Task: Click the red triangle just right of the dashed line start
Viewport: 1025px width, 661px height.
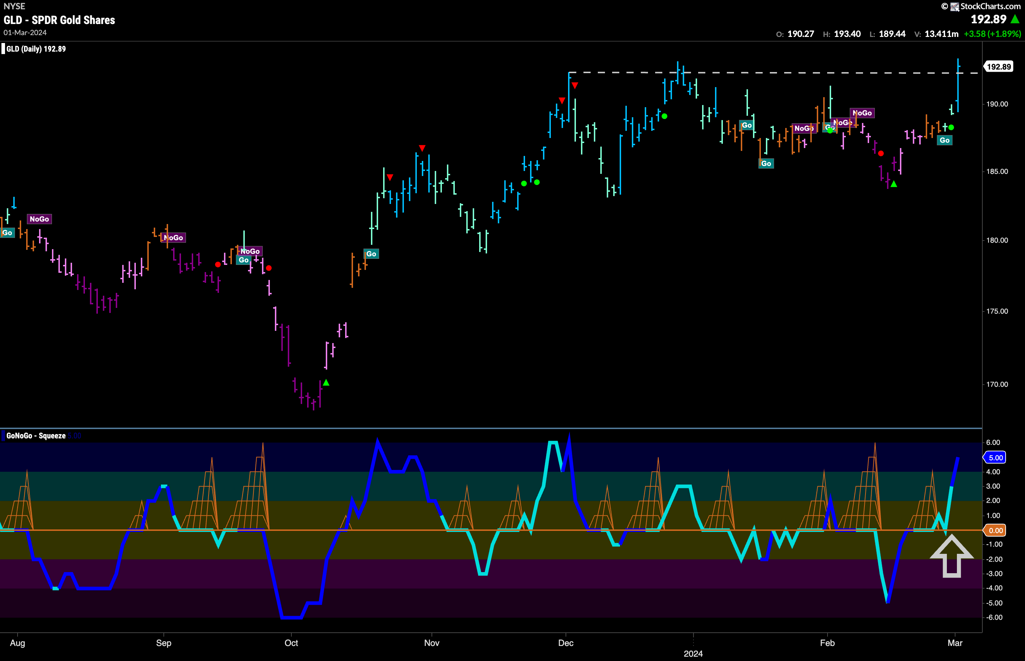Action: (x=575, y=85)
